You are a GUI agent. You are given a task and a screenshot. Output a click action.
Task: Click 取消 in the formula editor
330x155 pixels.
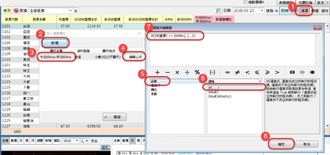coord(307,145)
